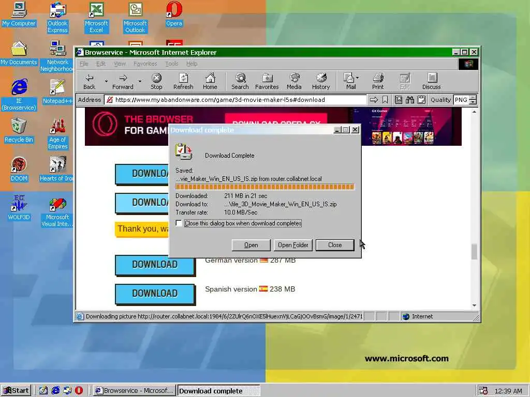
Task: Click the Print toolbar icon
Action: 378,78
